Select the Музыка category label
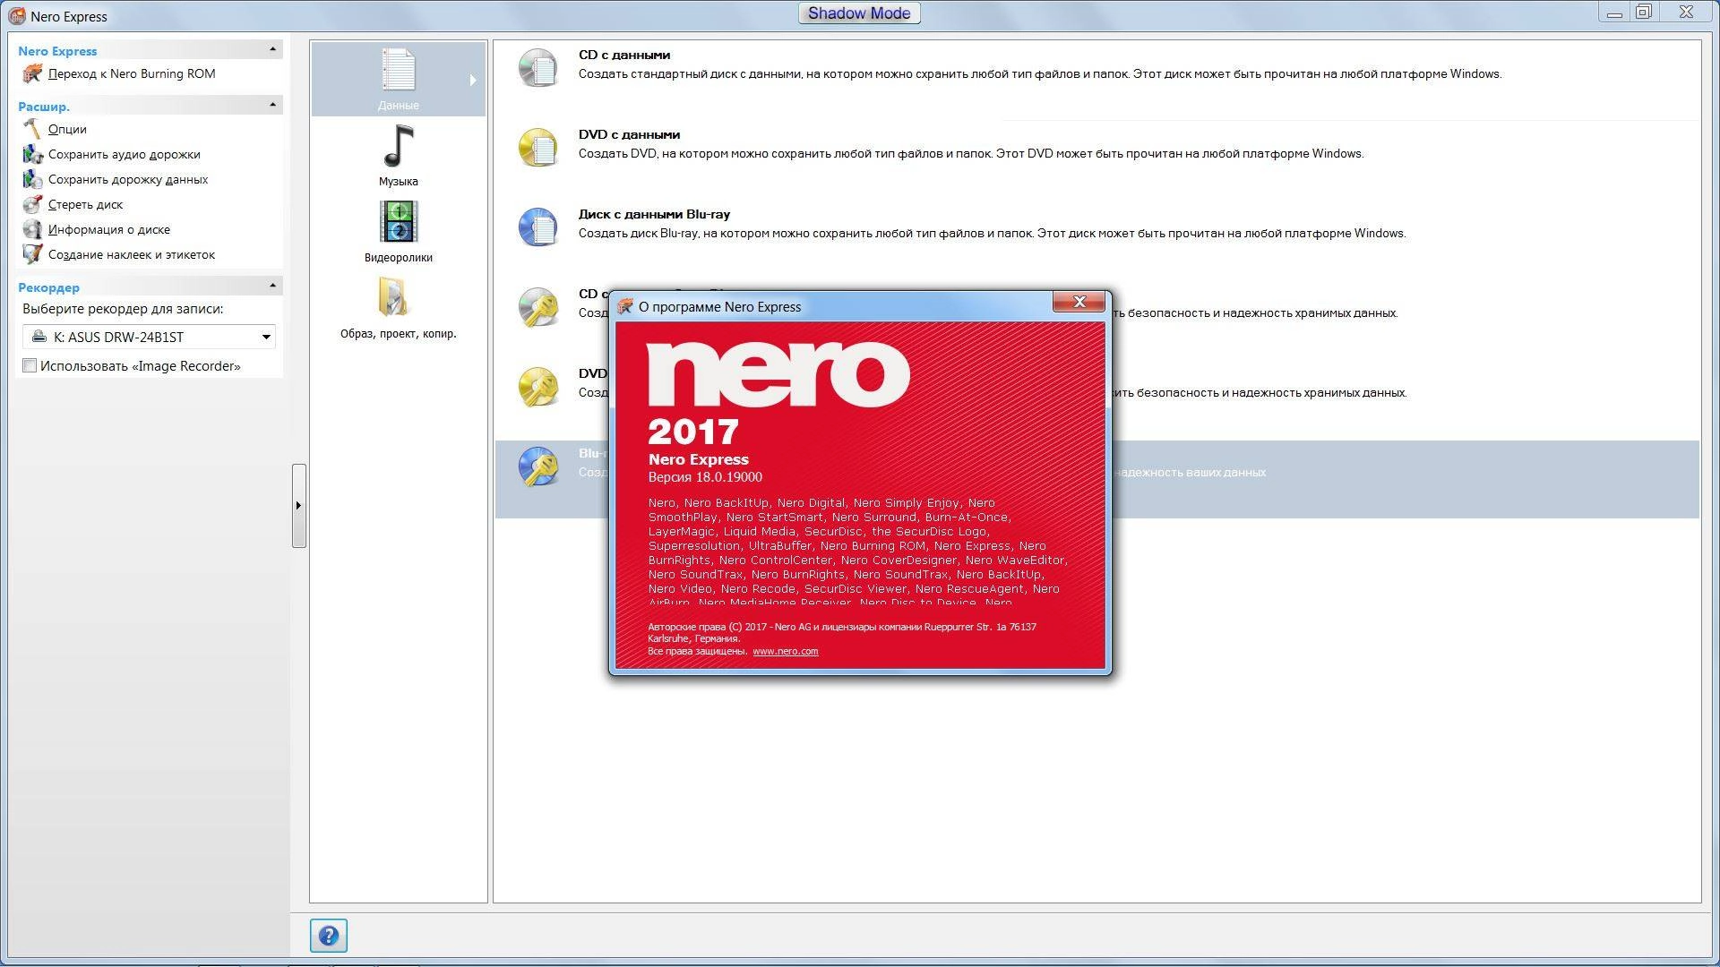The width and height of the screenshot is (1720, 967). (398, 181)
